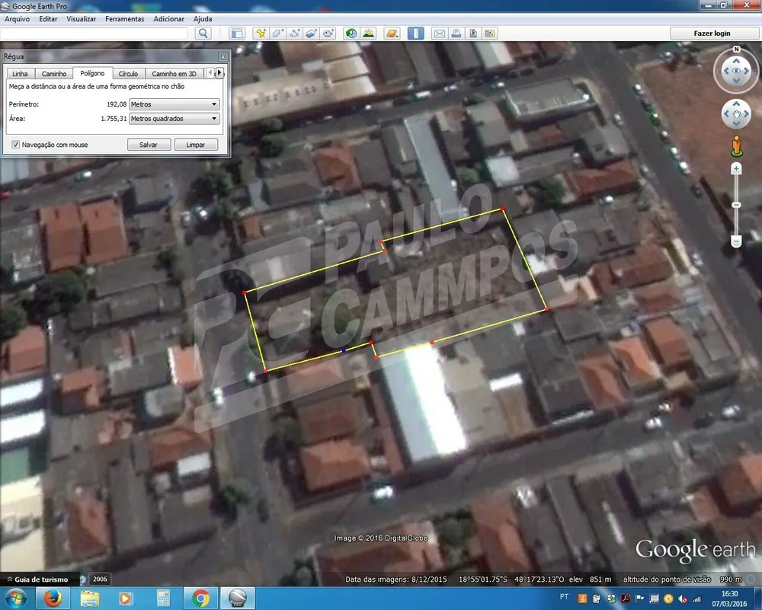Click the add polygon toolbar icon
The image size is (762, 610).
click(278, 33)
